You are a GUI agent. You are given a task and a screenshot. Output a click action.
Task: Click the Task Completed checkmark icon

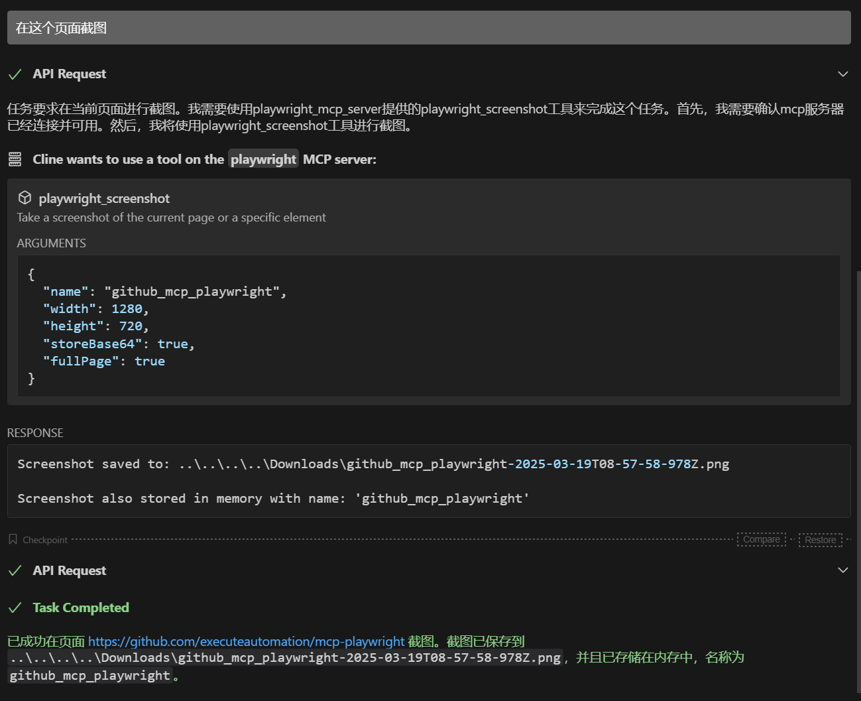pyautogui.click(x=15, y=607)
